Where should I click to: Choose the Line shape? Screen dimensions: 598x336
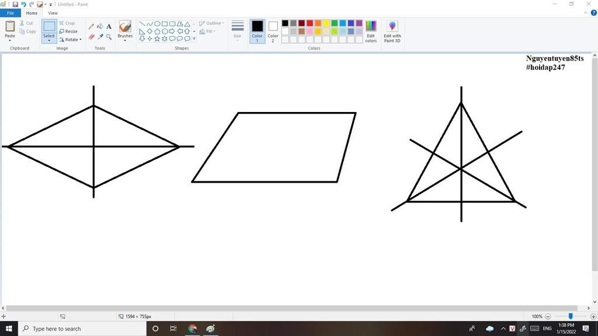coord(142,24)
